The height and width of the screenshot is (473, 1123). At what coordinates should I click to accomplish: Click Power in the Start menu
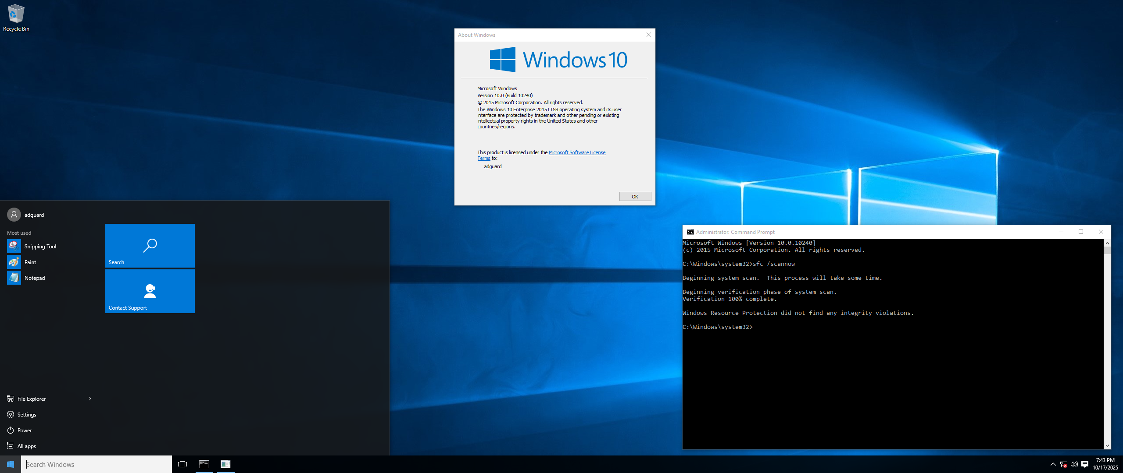click(x=24, y=431)
